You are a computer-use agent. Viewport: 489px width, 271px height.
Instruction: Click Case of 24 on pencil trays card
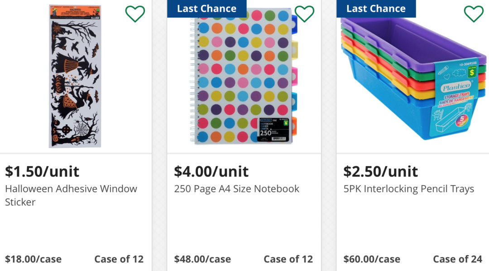pos(458,259)
